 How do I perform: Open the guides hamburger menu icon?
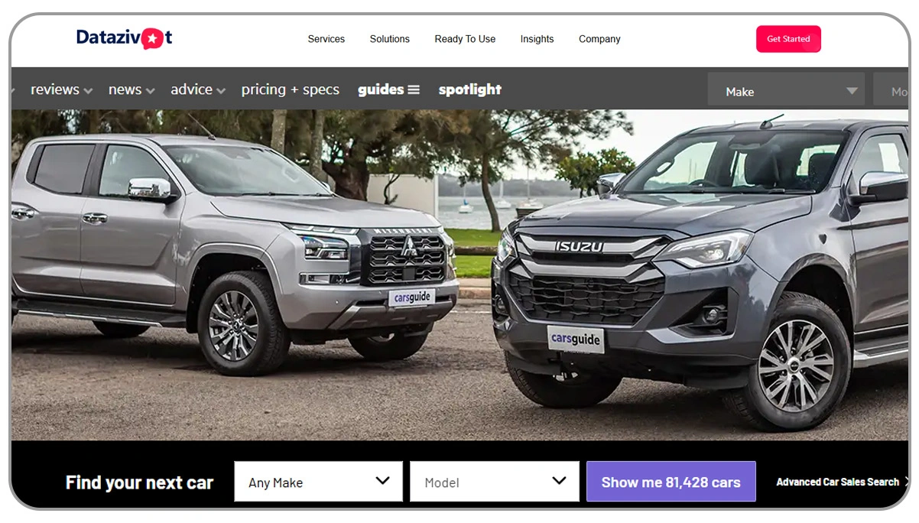click(x=414, y=89)
